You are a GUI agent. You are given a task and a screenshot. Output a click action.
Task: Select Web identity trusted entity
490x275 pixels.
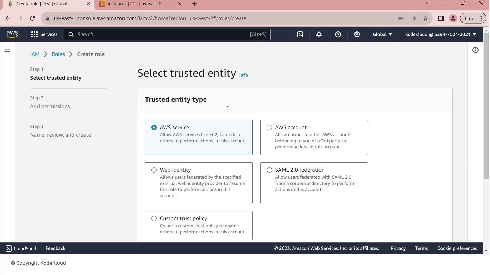(154, 170)
